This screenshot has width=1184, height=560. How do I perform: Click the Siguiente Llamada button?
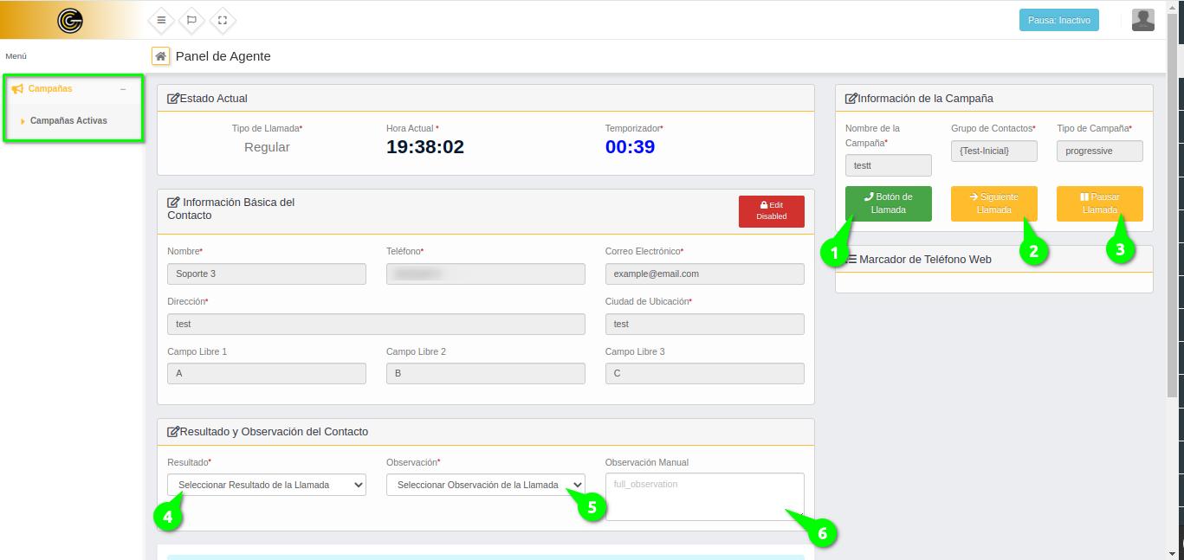click(x=993, y=203)
